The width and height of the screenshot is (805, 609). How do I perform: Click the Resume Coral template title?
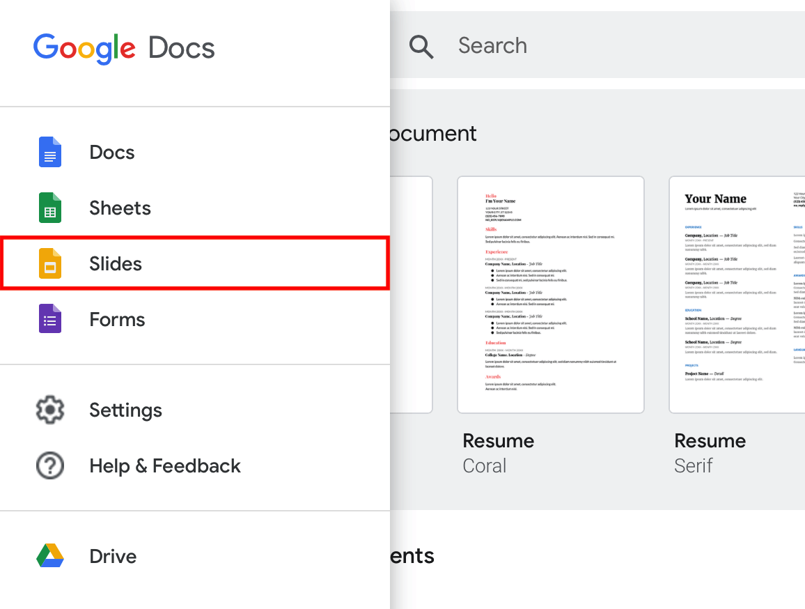499,441
